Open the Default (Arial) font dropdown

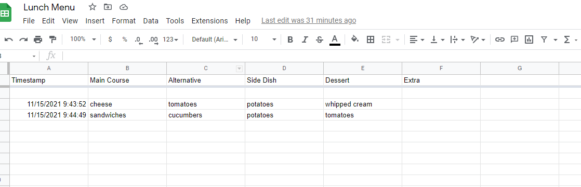(215, 39)
